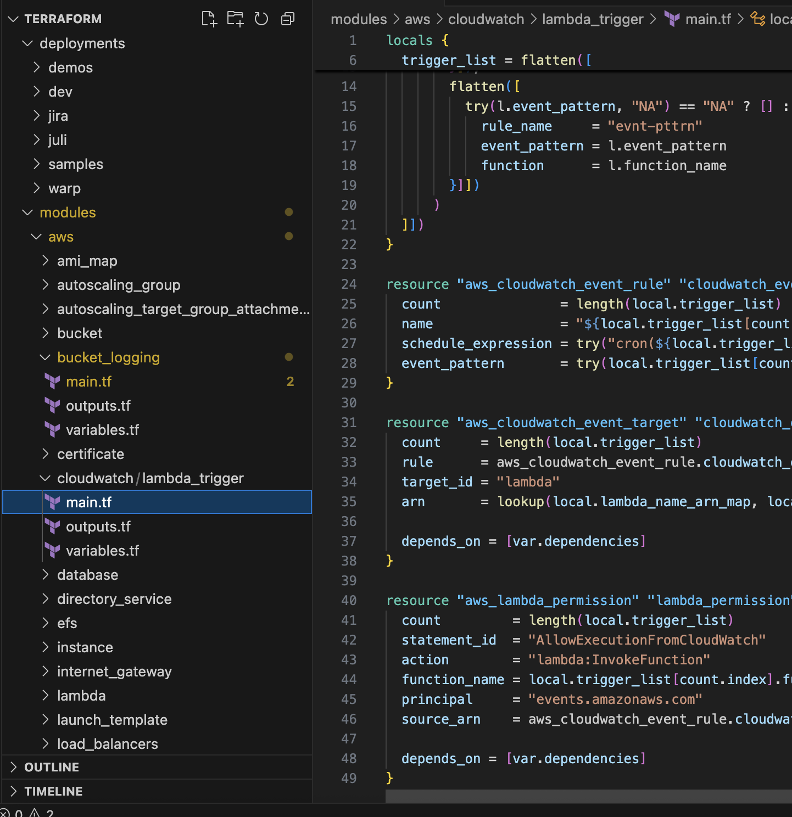792x817 pixels.
Task: Click "events.amazonaws.com" value on line 45
Action: [x=615, y=700]
